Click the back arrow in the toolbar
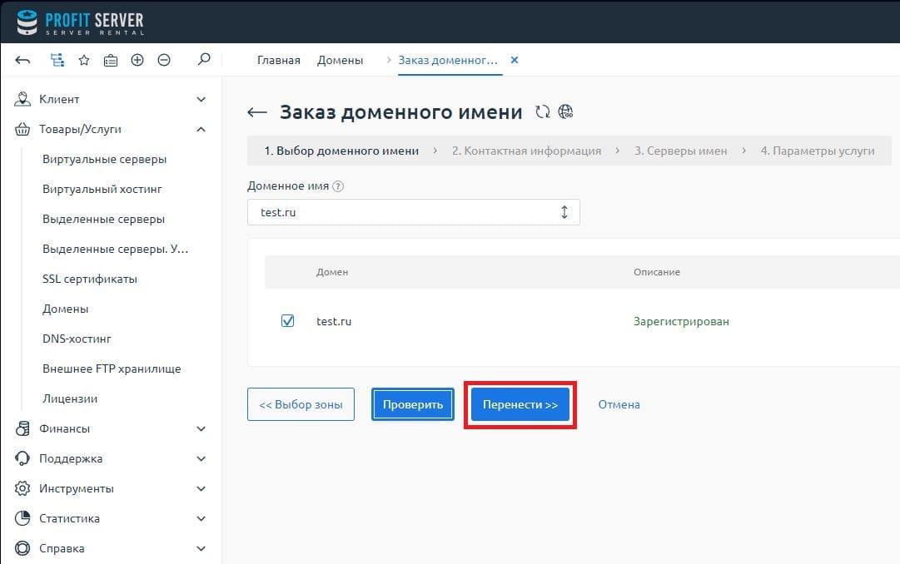 coord(23,60)
